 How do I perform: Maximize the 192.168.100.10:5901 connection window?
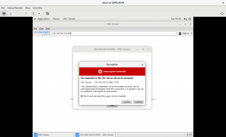pos(143,49)
